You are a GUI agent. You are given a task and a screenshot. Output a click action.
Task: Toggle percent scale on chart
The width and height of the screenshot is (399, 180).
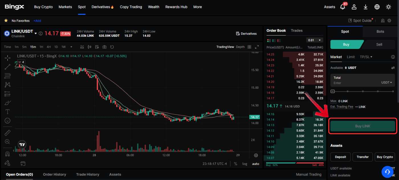tap(236, 164)
